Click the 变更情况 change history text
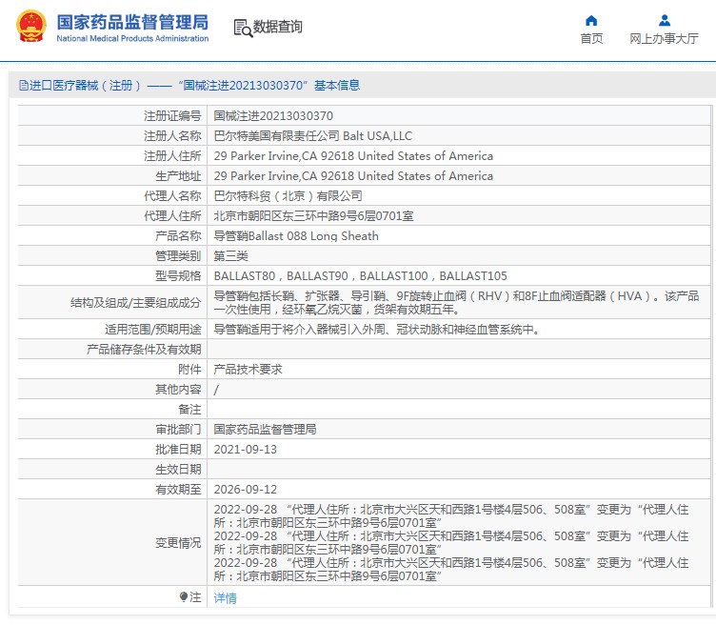Viewport: 716px width, 625px height. pyautogui.click(x=451, y=542)
